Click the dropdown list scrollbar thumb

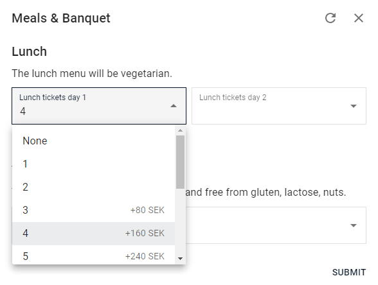(x=180, y=162)
